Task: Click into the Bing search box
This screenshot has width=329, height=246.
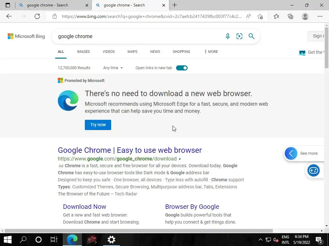Action: [x=138, y=36]
